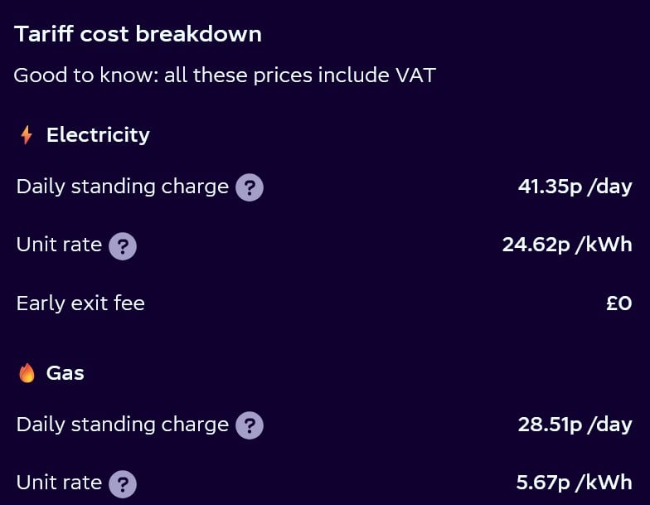
Task: Open help for electricity unit rate
Action: (x=123, y=246)
